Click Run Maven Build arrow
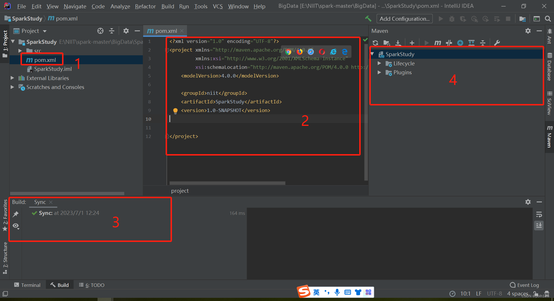The image size is (554, 301). [426, 43]
